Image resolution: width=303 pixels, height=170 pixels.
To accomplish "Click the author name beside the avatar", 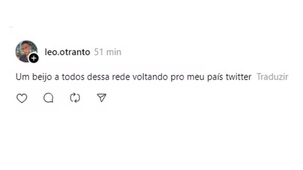I will (67, 52).
